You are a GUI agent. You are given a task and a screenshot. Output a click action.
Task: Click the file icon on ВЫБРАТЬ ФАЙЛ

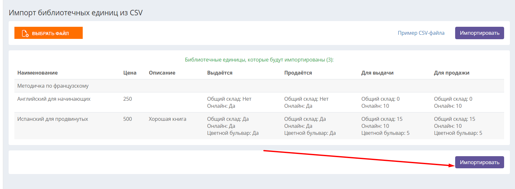(25, 33)
